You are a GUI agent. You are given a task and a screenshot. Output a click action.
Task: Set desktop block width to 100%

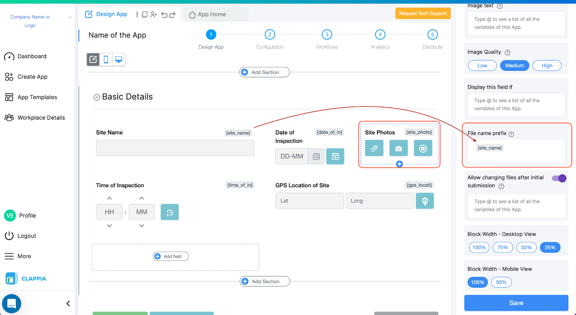pyautogui.click(x=479, y=248)
